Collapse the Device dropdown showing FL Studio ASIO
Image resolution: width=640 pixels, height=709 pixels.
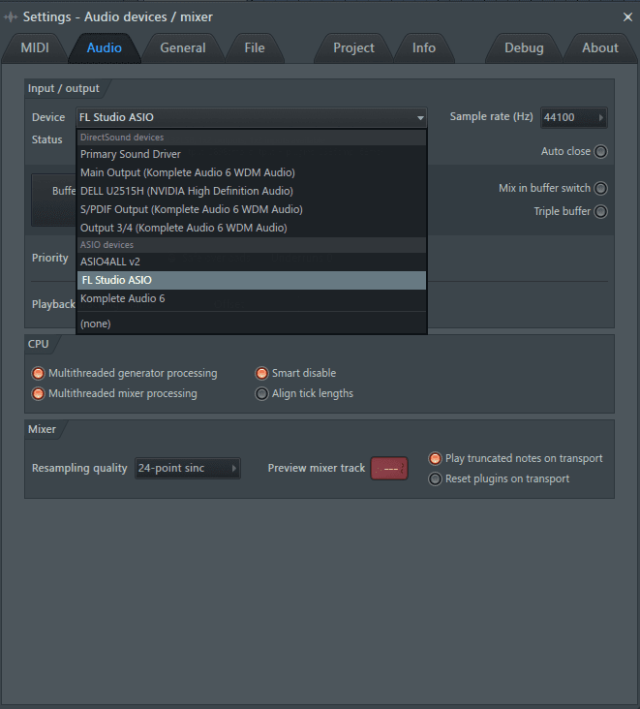click(x=252, y=117)
